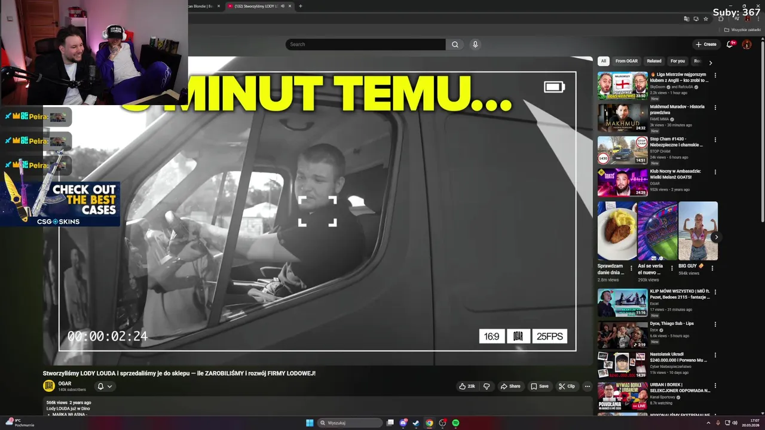Open options for KLIP MÓWI WSZYSTKO video
This screenshot has width=765, height=430.
click(x=715, y=292)
